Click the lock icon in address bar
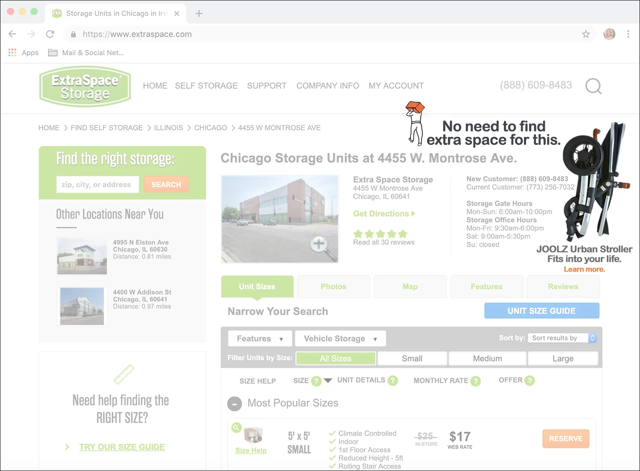This screenshot has width=640, height=471. [73, 34]
